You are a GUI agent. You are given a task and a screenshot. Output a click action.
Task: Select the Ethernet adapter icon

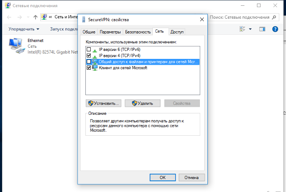pyautogui.click(x=17, y=46)
